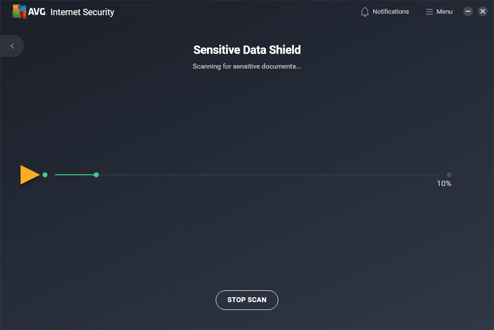Screen dimensions: 494x330
Task: Click the Sensitive Data Shield heading
Action: pyautogui.click(x=247, y=50)
